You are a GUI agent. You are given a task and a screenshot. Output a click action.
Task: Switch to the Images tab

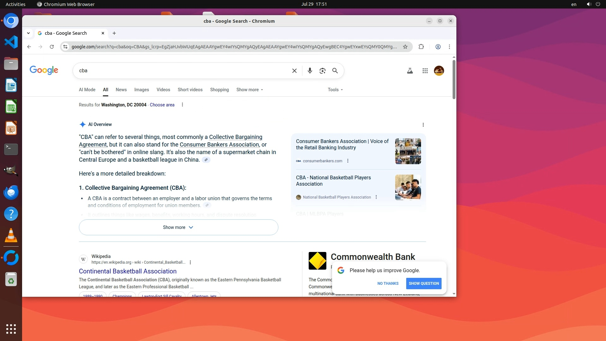coord(141,90)
